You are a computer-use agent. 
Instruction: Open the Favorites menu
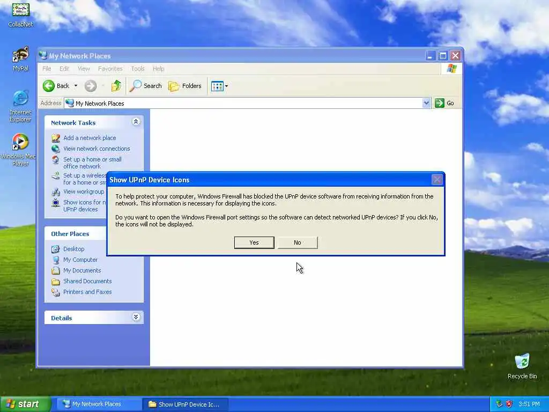click(x=110, y=69)
